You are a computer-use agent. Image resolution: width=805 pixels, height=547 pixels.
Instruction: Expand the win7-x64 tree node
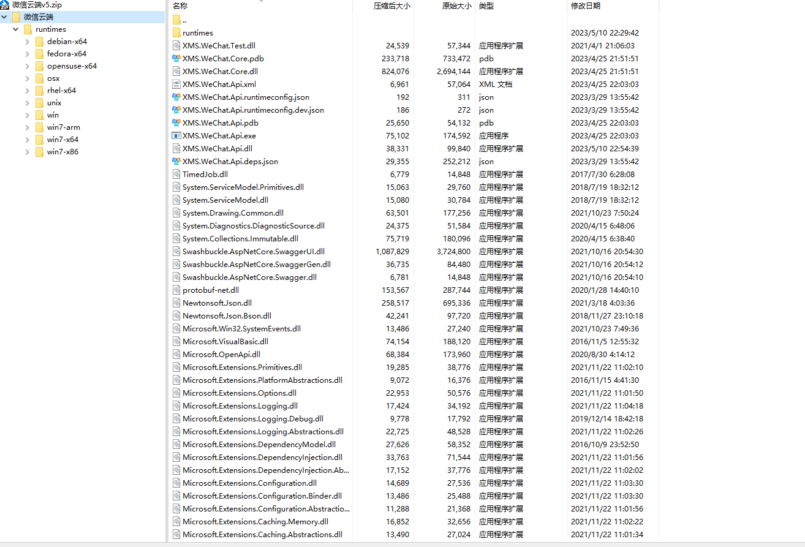tap(28, 140)
